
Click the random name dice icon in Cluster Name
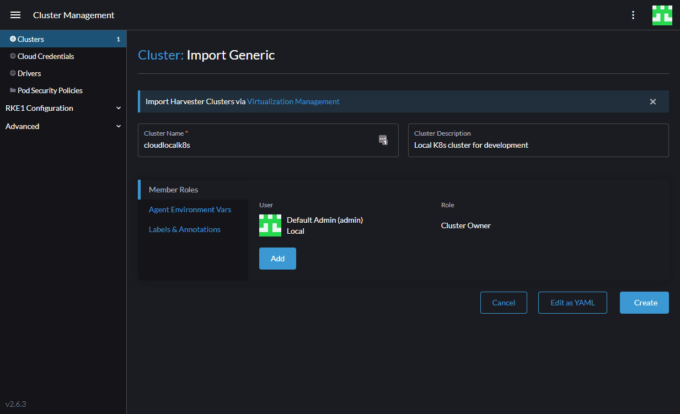pyautogui.click(x=383, y=140)
